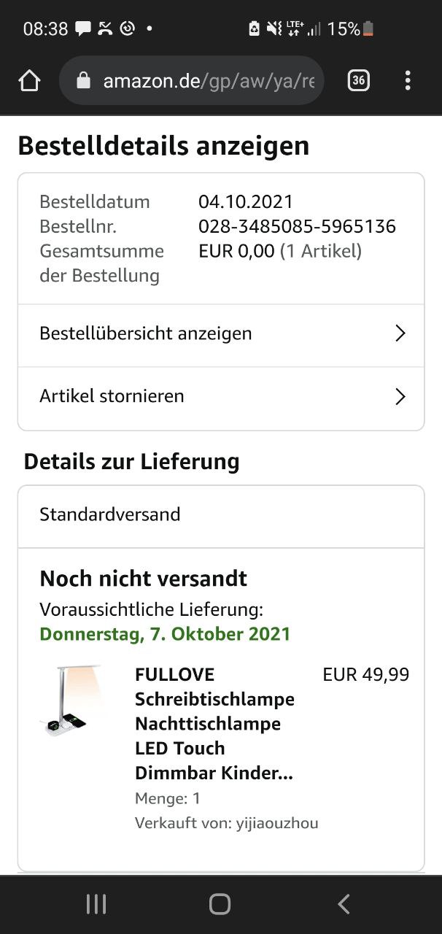
Task: Open the tab switcher showing 36 tabs
Action: [358, 80]
